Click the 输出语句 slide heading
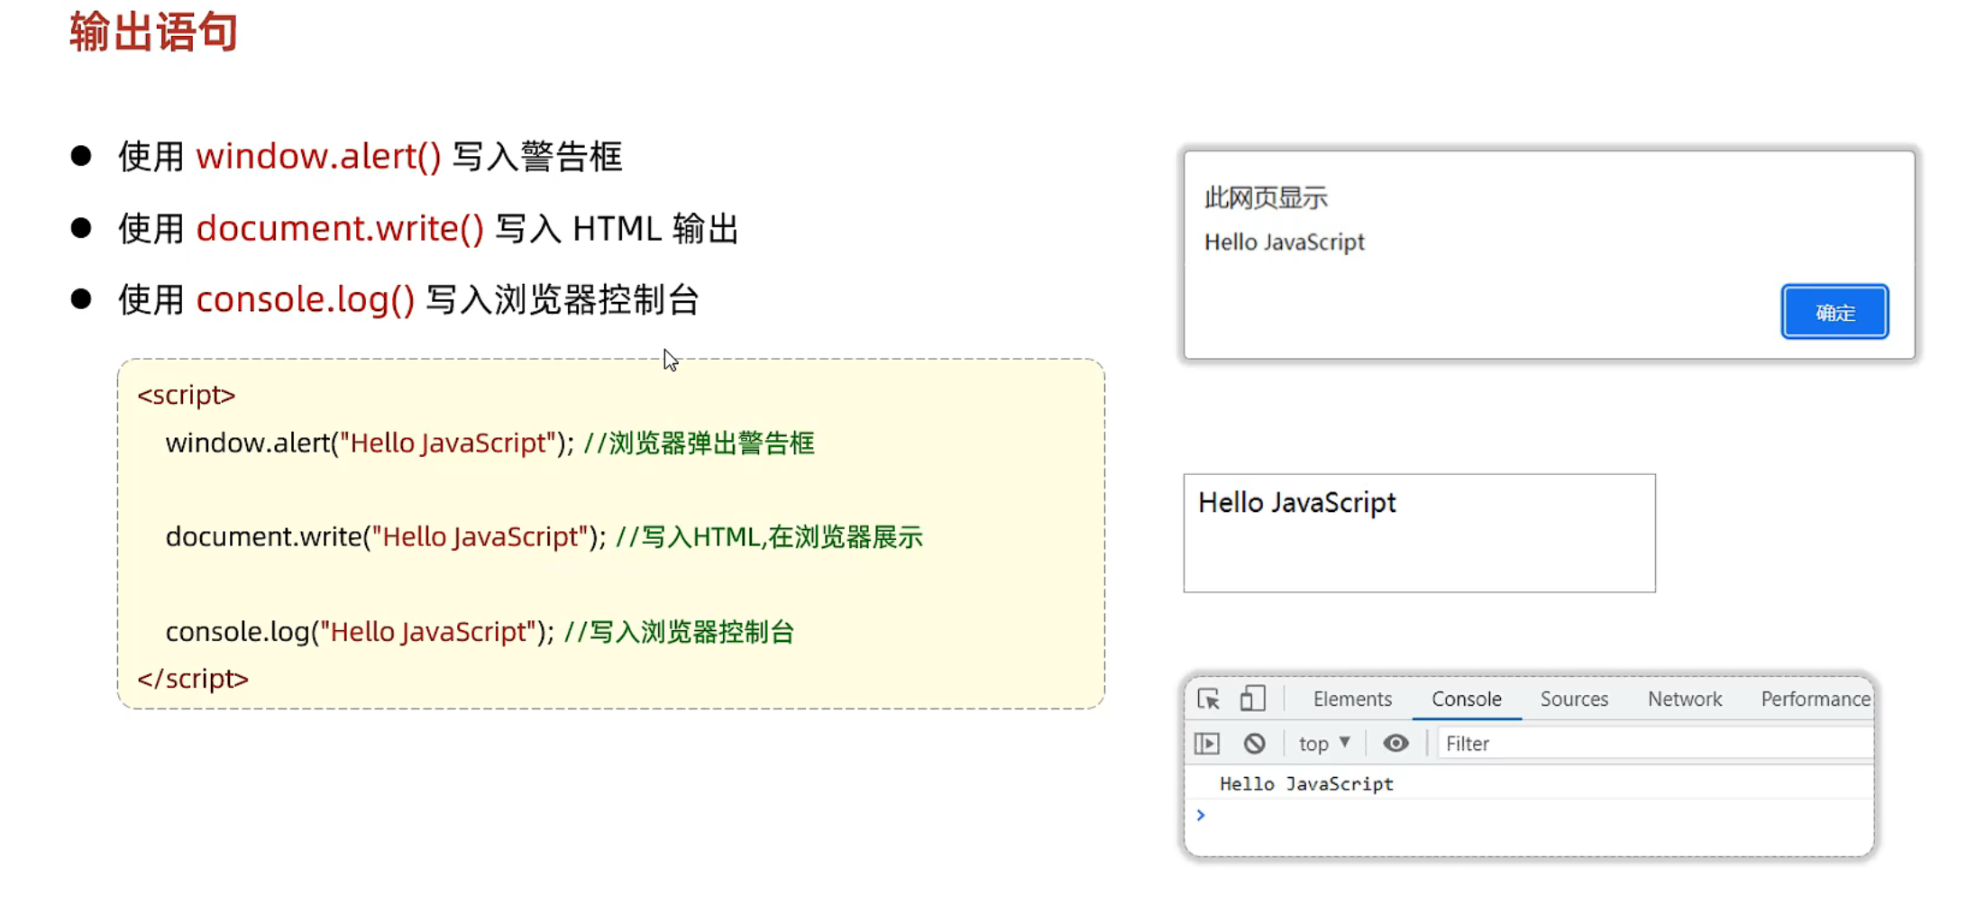The image size is (1967, 914). (154, 32)
